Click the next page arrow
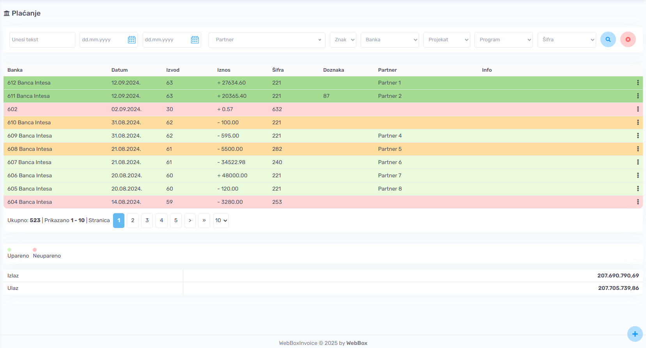 pyautogui.click(x=190, y=221)
